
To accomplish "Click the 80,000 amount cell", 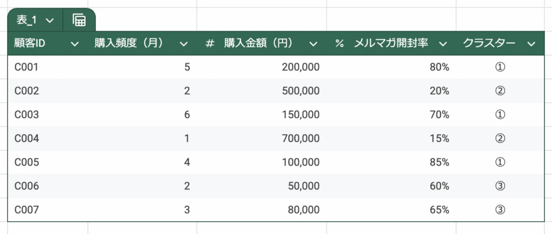I will point(302,209).
